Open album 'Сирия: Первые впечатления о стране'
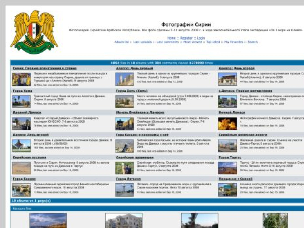 45,68
